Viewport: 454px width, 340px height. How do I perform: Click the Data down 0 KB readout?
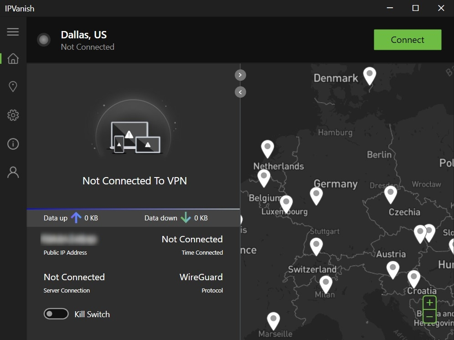click(x=176, y=218)
